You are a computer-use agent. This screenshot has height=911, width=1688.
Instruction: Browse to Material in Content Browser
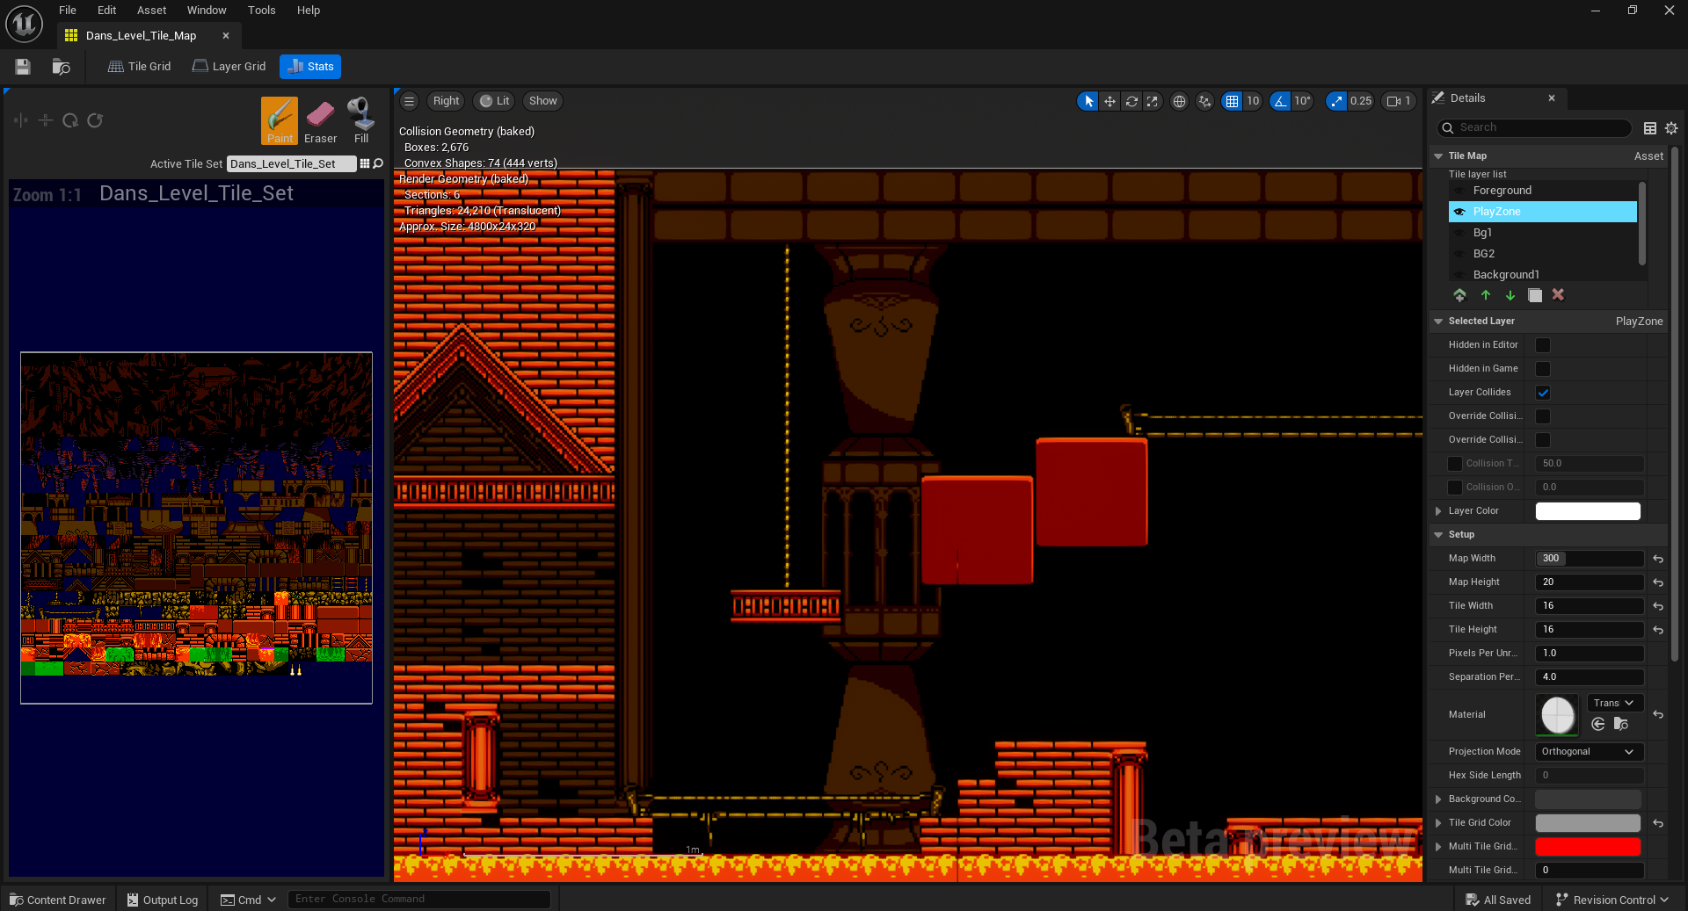pyautogui.click(x=1621, y=724)
